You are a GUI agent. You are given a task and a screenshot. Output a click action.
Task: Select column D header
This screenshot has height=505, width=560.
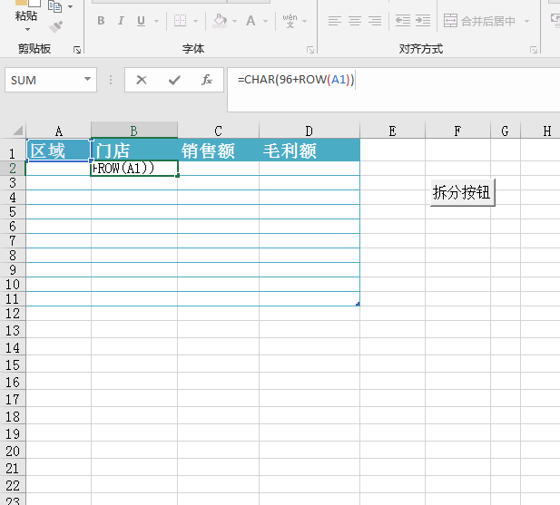tap(309, 131)
